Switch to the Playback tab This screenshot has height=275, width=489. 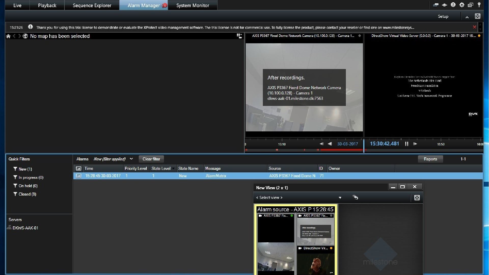(x=47, y=5)
